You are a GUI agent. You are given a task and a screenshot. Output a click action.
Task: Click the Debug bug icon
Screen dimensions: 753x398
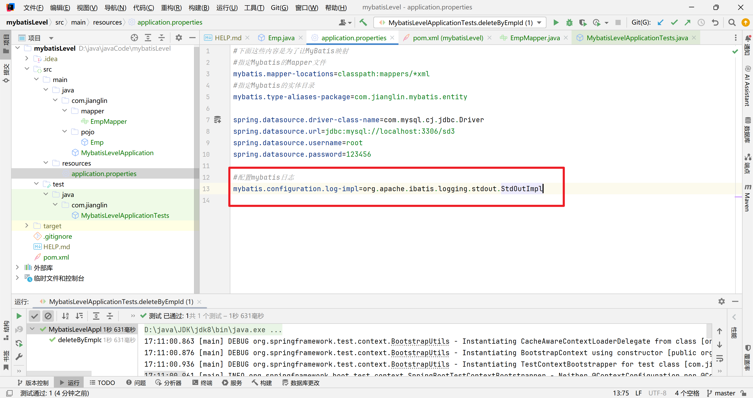click(x=569, y=22)
